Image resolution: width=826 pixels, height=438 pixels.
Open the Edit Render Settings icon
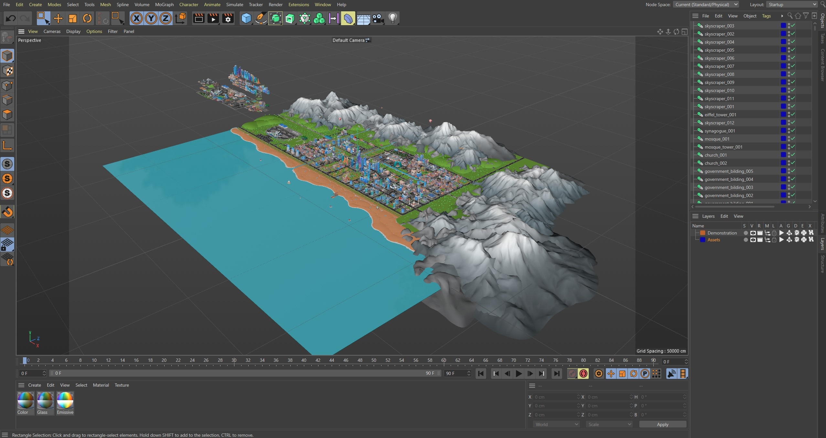(x=228, y=18)
